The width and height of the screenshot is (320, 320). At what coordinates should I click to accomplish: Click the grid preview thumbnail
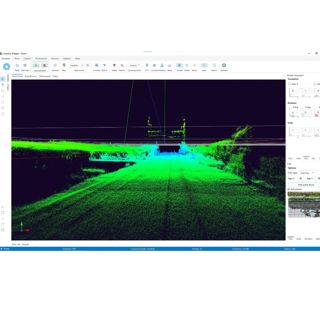pos(304,204)
